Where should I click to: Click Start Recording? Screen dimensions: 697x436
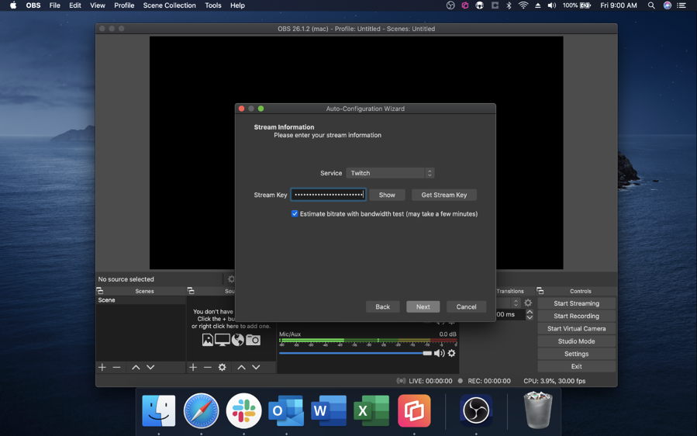pyautogui.click(x=577, y=316)
